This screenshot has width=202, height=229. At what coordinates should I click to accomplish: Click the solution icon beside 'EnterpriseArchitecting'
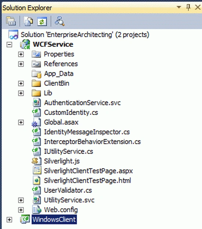click(13, 35)
